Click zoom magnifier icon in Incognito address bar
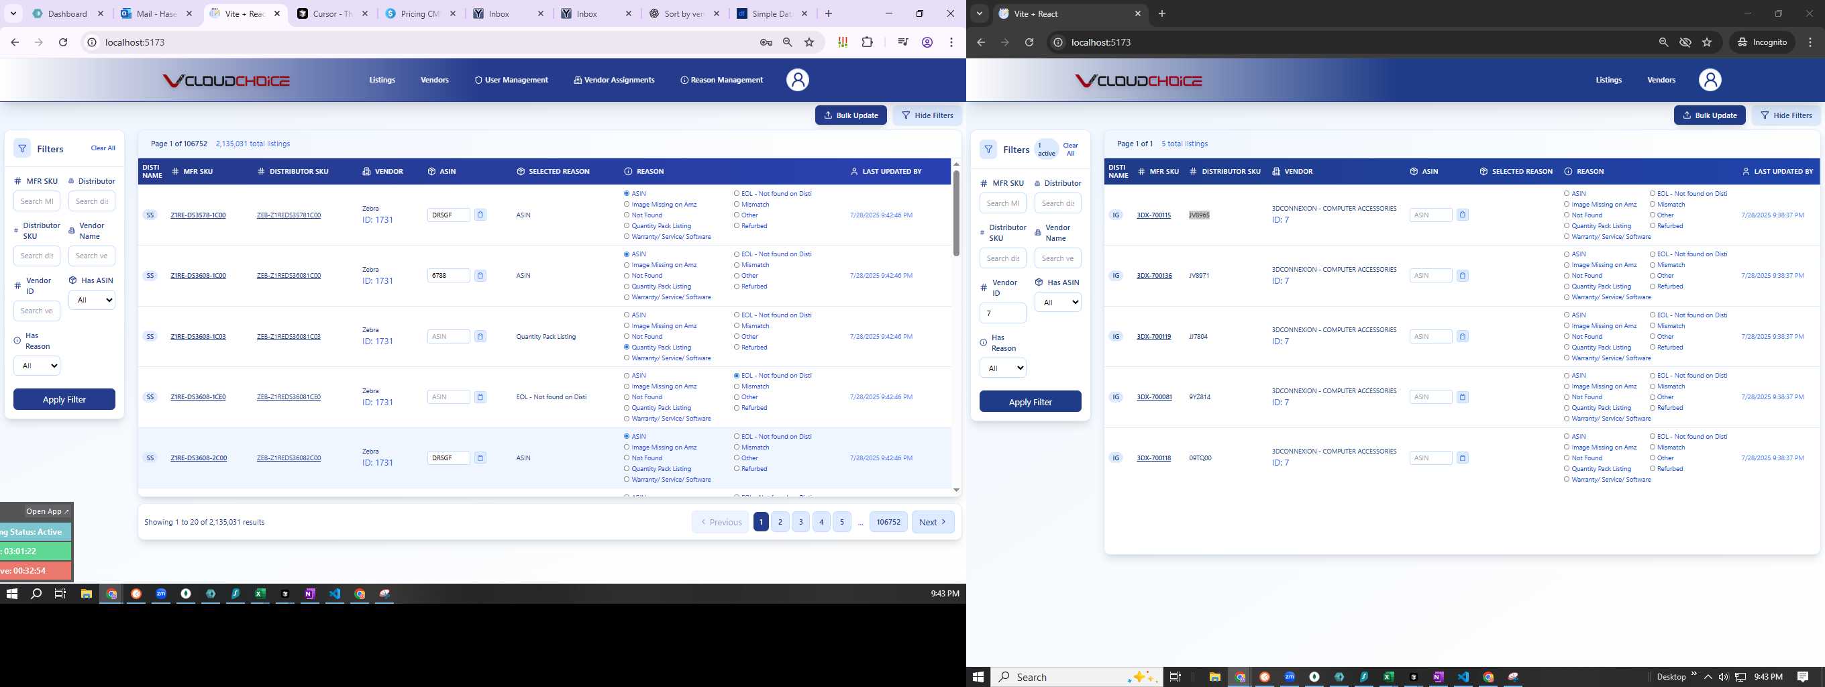The image size is (1825, 687). click(1663, 42)
